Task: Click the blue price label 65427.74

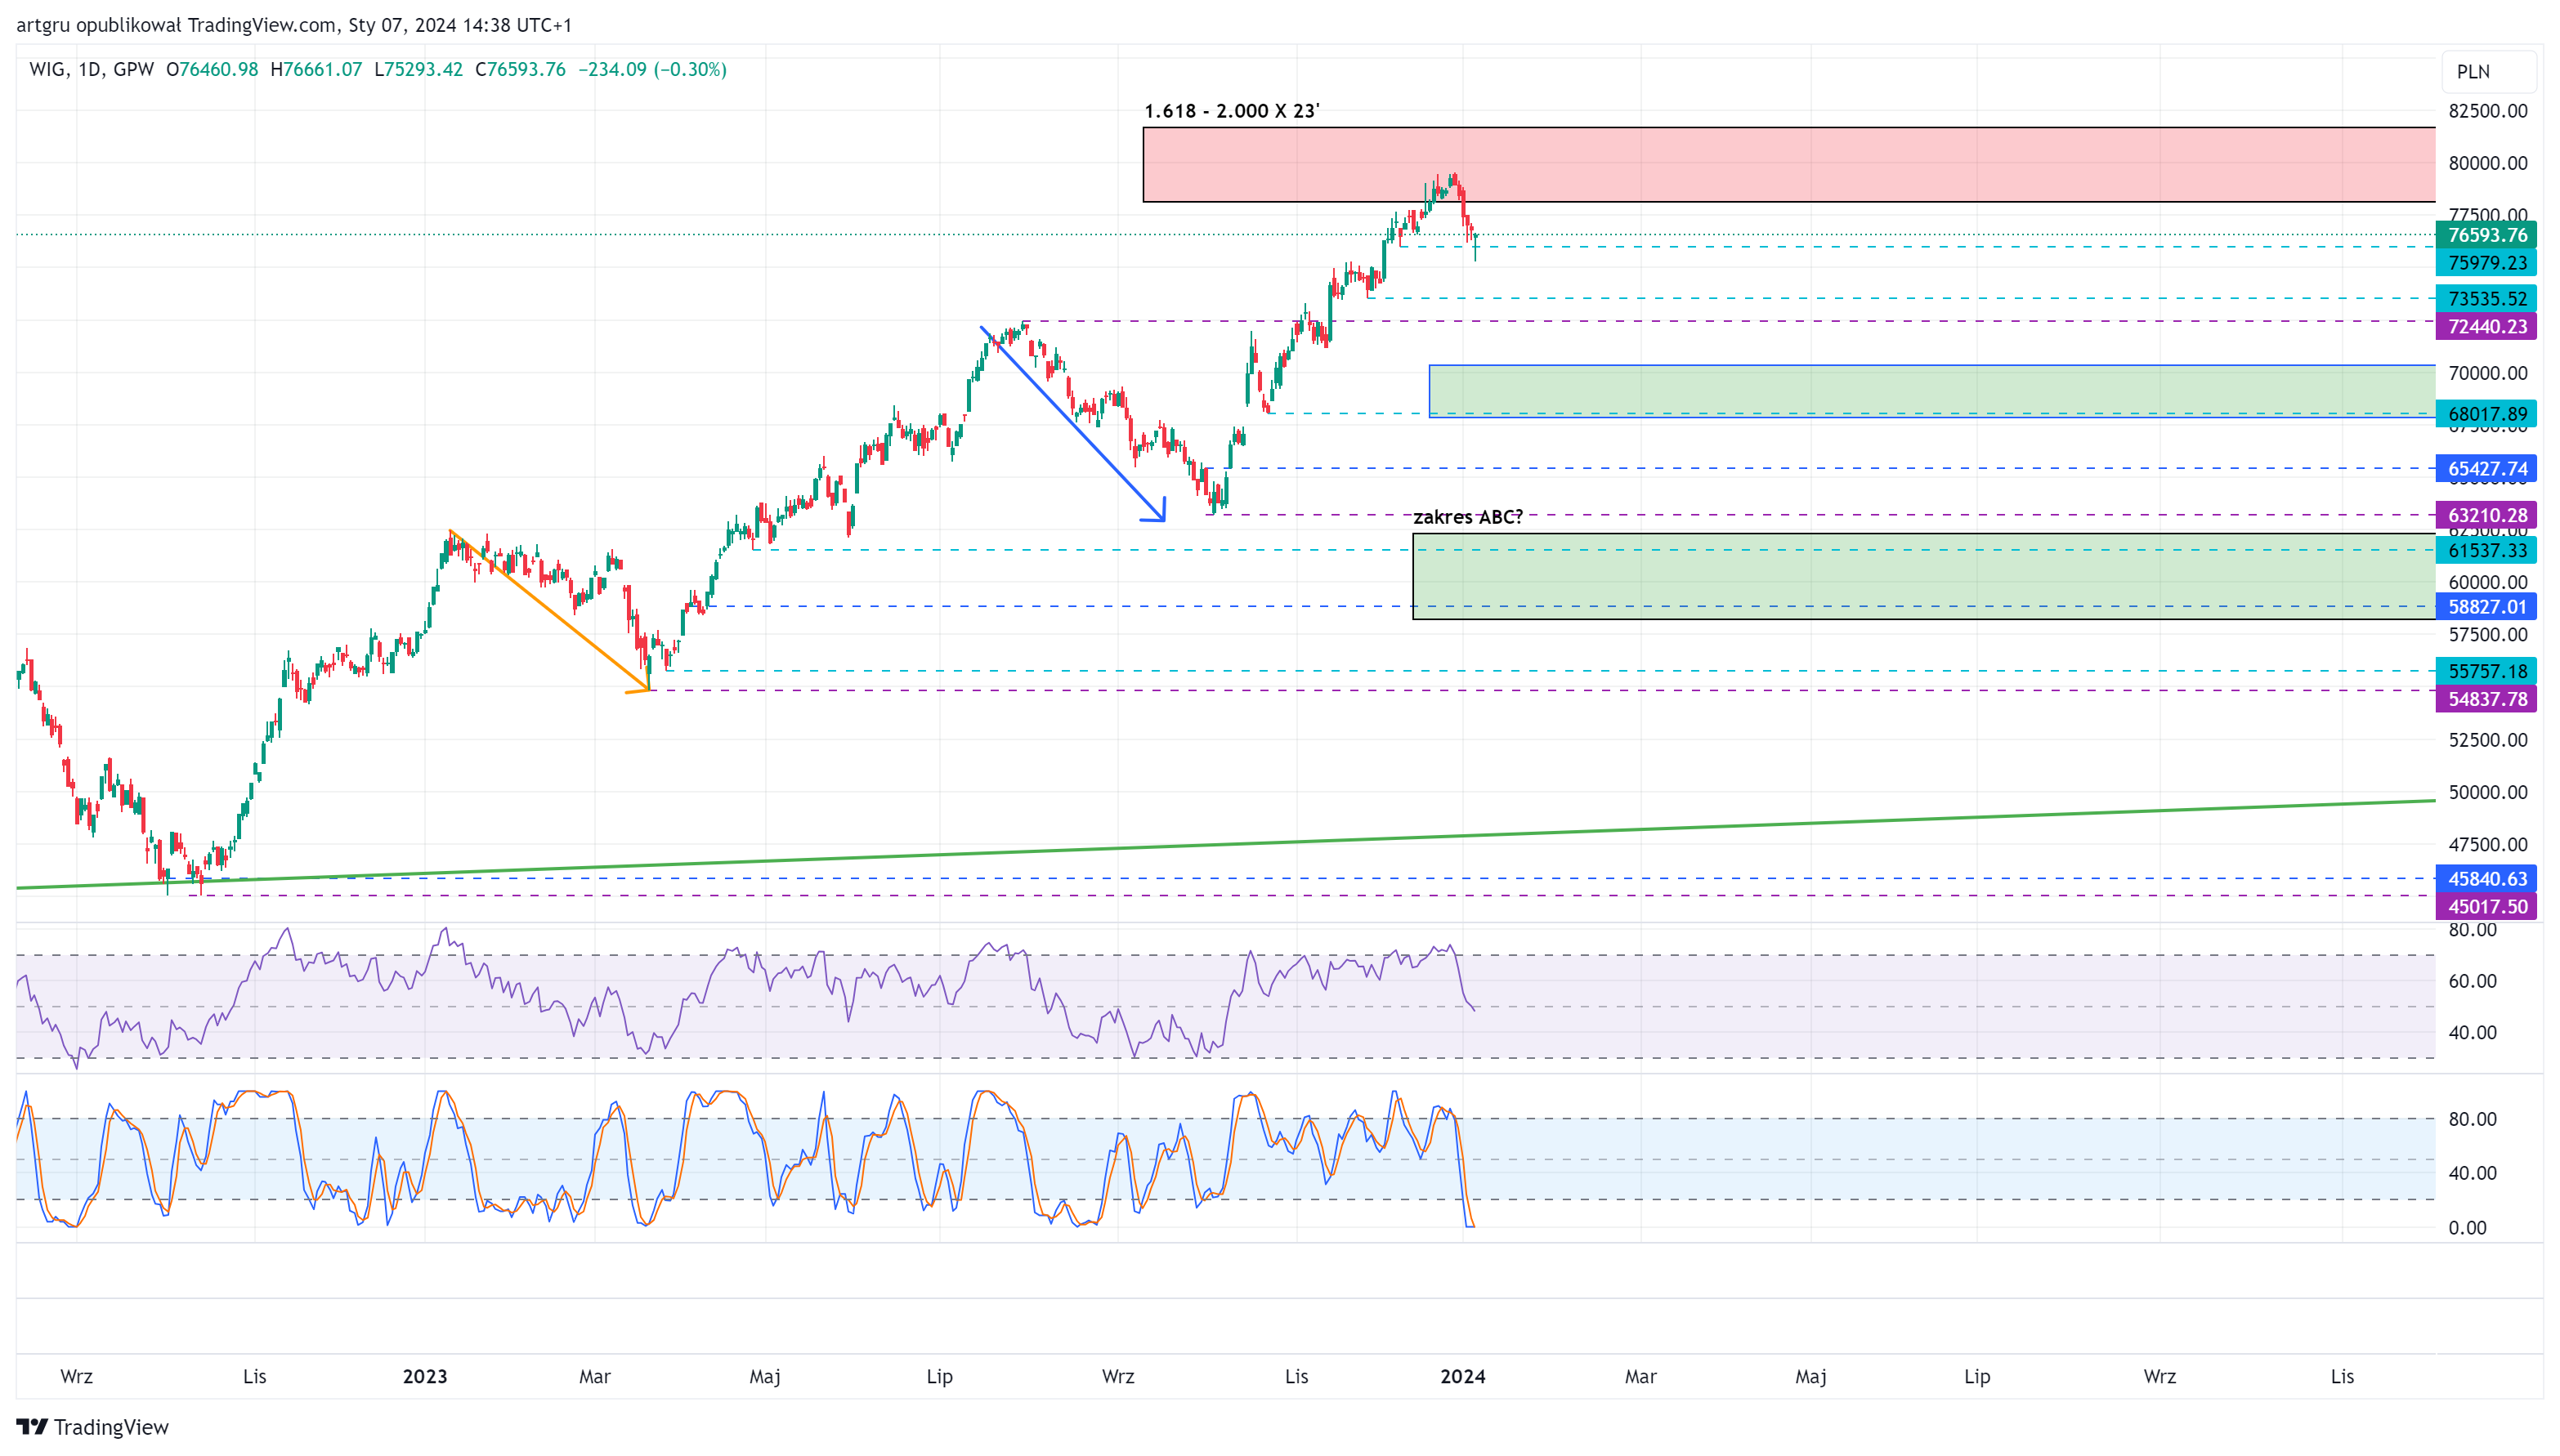Action: tap(2487, 468)
